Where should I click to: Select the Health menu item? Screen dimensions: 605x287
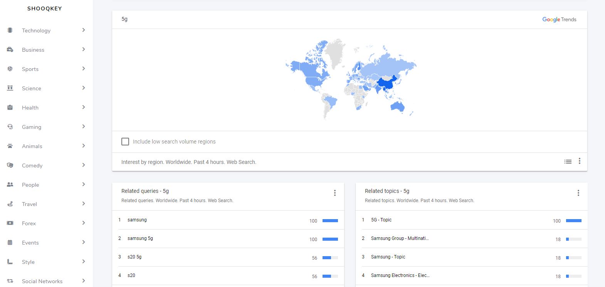point(30,108)
